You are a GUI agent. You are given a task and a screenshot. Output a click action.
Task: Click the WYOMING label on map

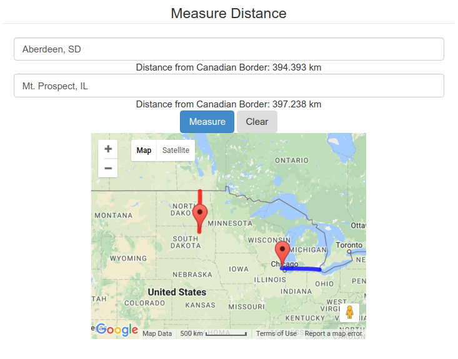[129, 258]
